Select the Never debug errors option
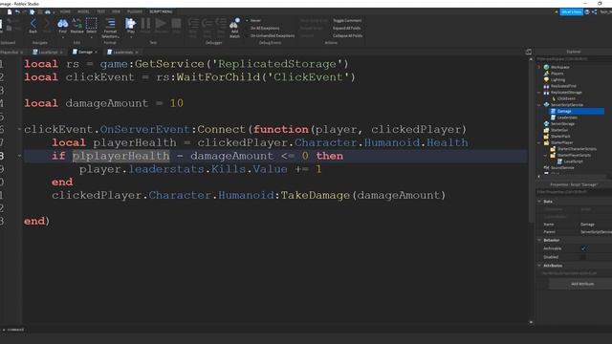The height and width of the screenshot is (344, 612). point(253,20)
